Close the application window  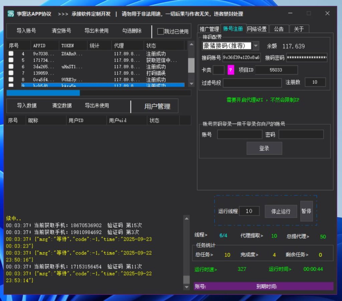pos(327,13)
